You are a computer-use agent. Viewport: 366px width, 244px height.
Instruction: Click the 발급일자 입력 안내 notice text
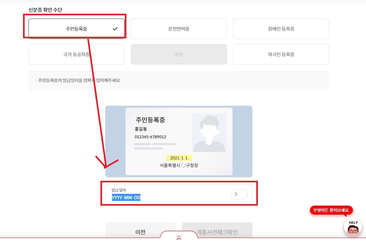coord(79,80)
